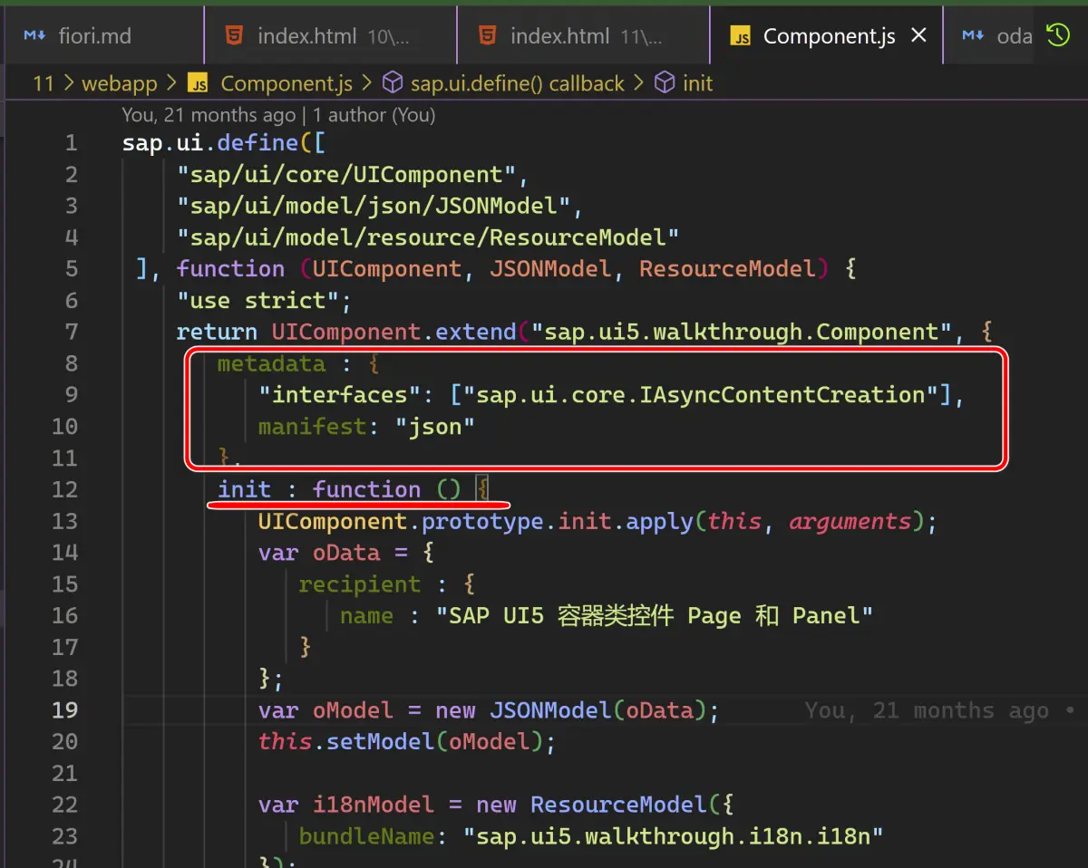Click the oModel variable on line 19
This screenshot has height=868, width=1088.
[353, 709]
